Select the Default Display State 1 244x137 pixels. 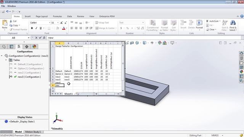tap(22, 122)
